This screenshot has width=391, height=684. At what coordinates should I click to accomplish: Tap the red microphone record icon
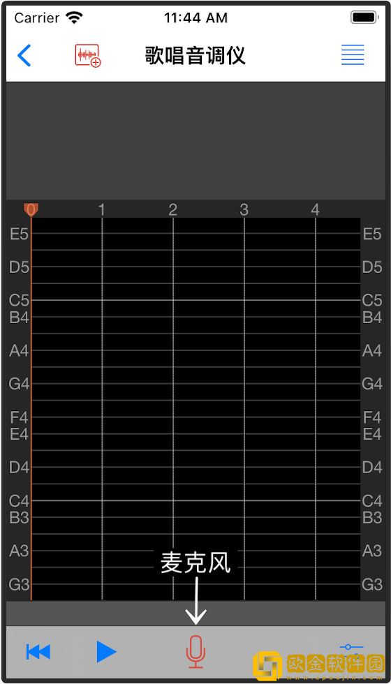coord(195,652)
